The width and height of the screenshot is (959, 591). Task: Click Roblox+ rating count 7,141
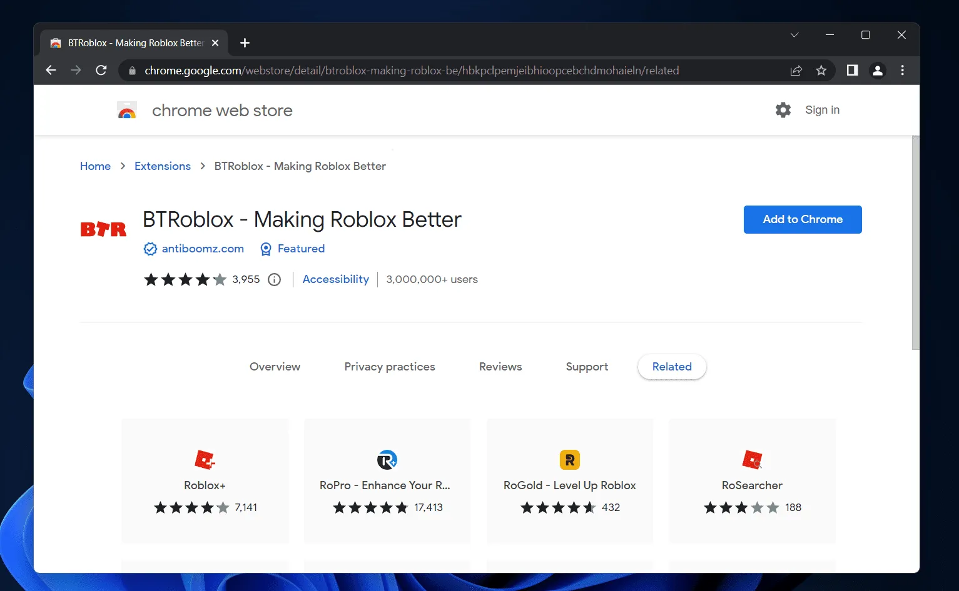(246, 507)
